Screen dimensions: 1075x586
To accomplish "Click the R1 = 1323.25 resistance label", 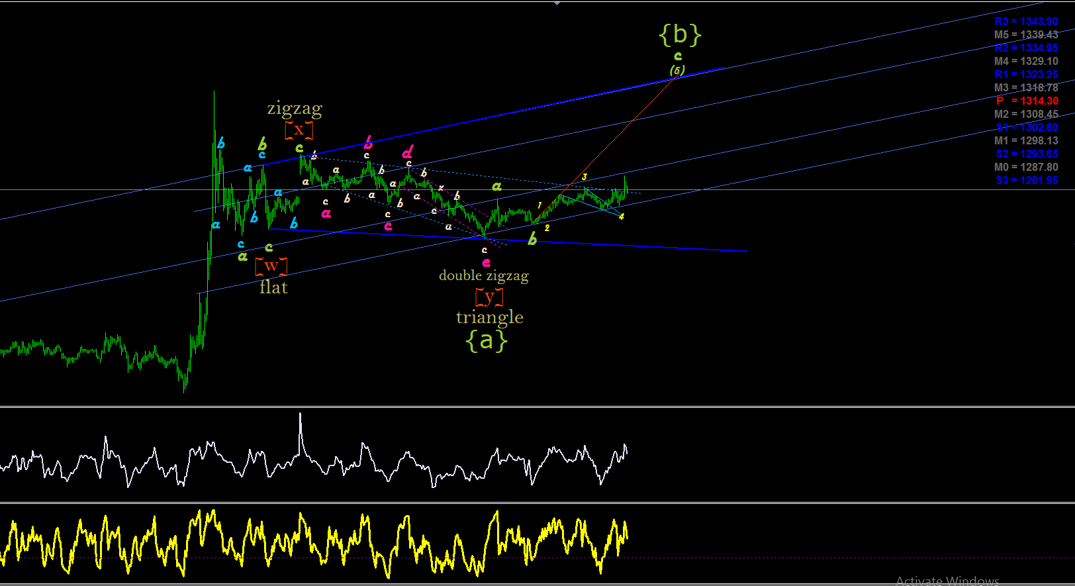I will 1026,74.
